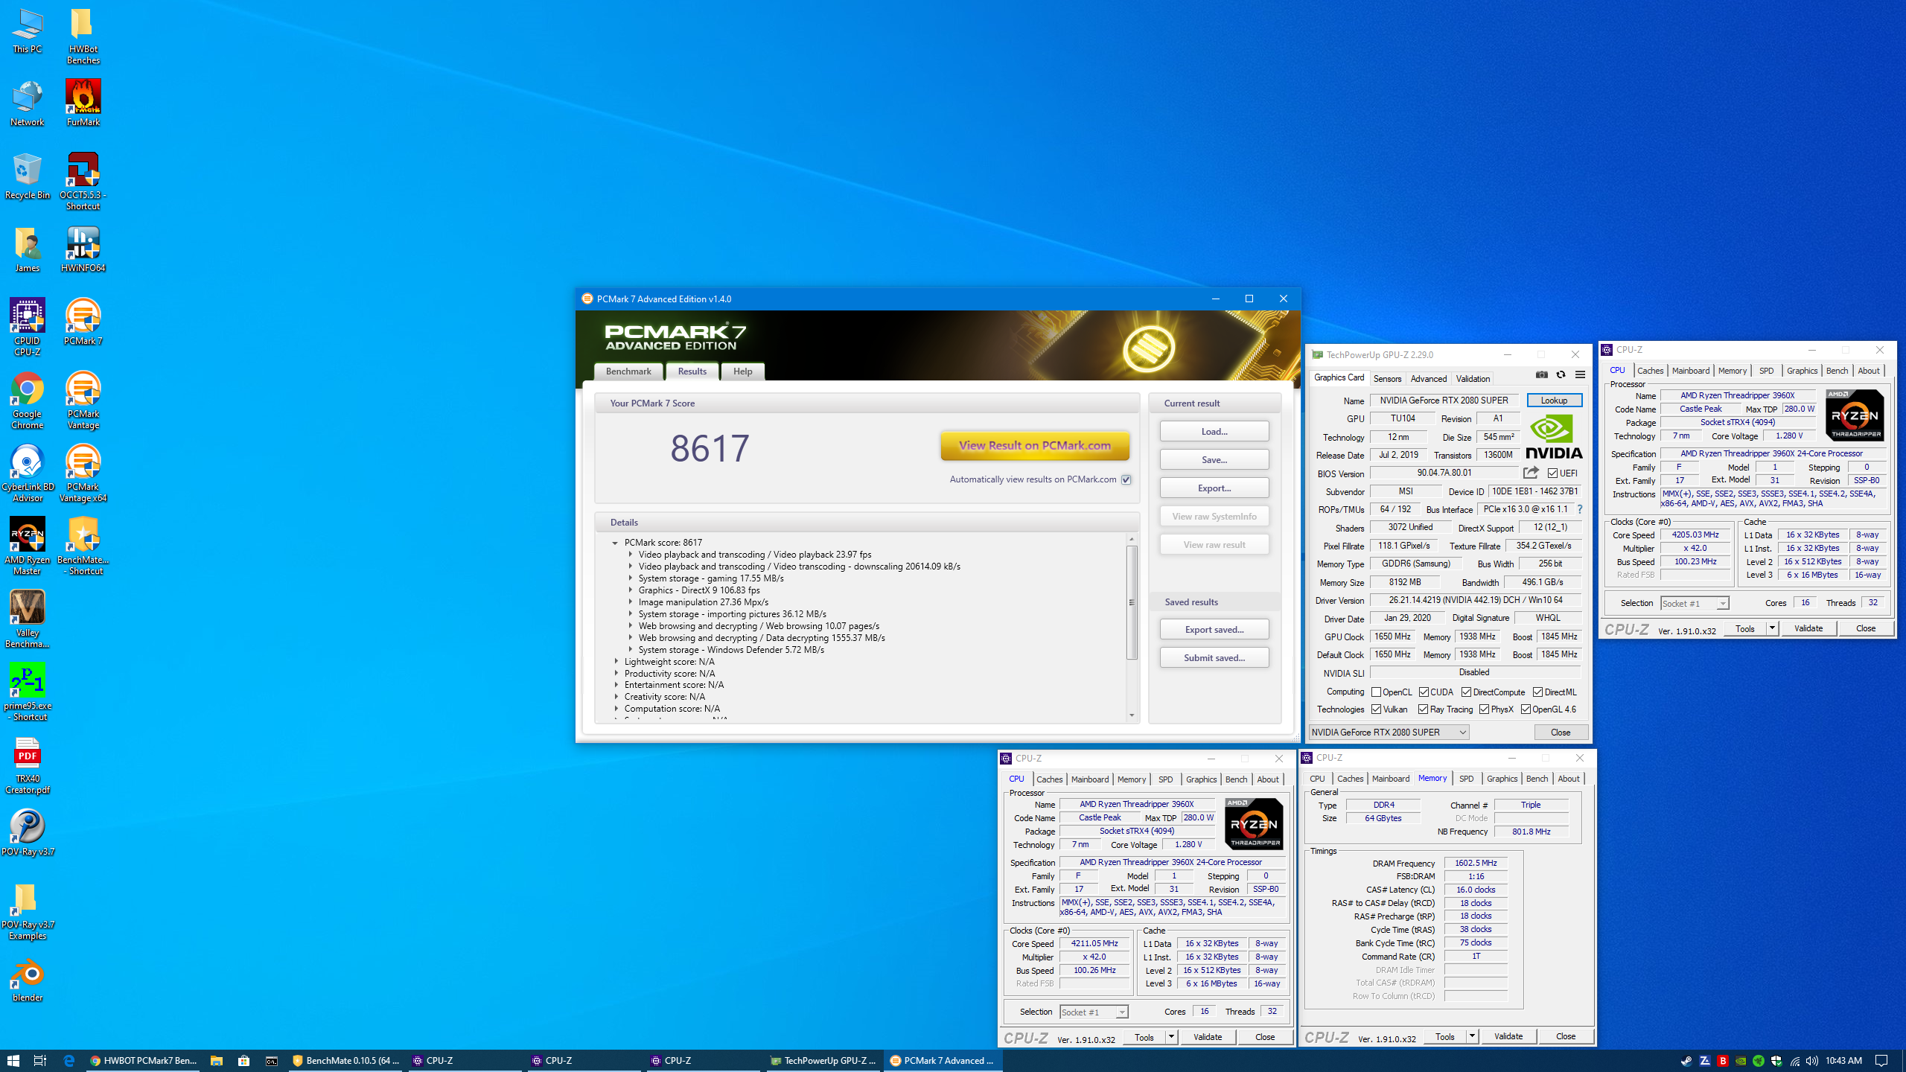Open Google Chrome desktop icon

(x=27, y=401)
